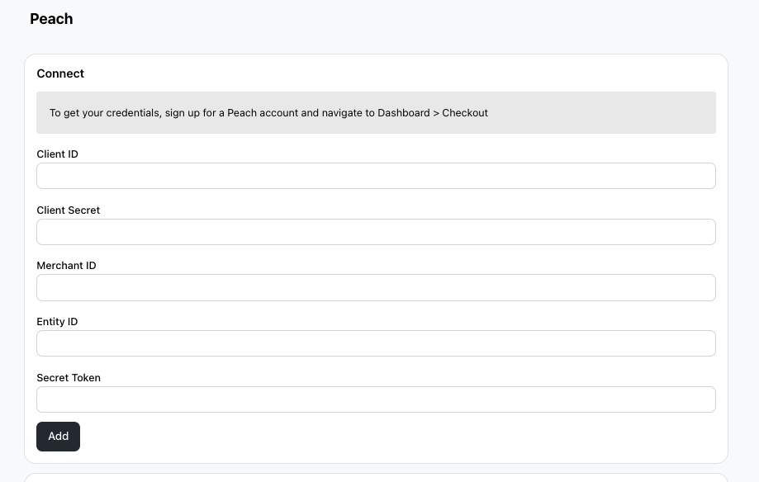Select the Merchant ID label
The image size is (759, 482).
click(x=66, y=265)
